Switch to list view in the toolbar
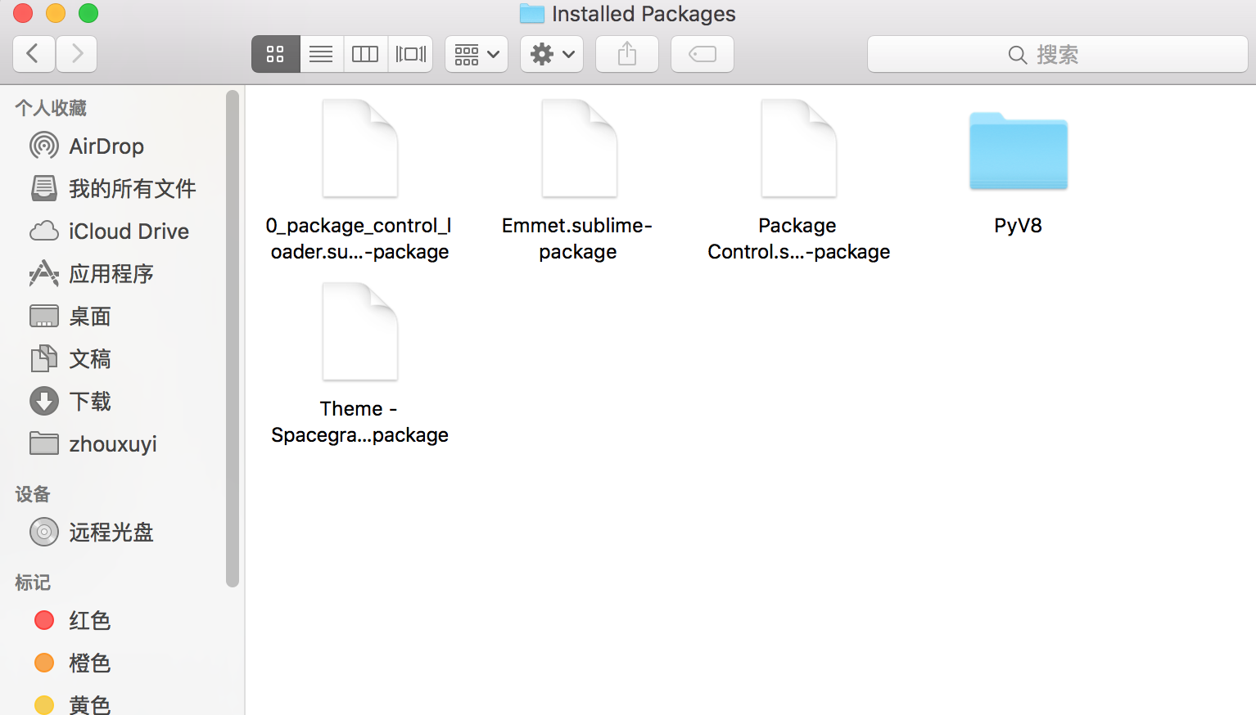1256x715 pixels. tap(320, 53)
